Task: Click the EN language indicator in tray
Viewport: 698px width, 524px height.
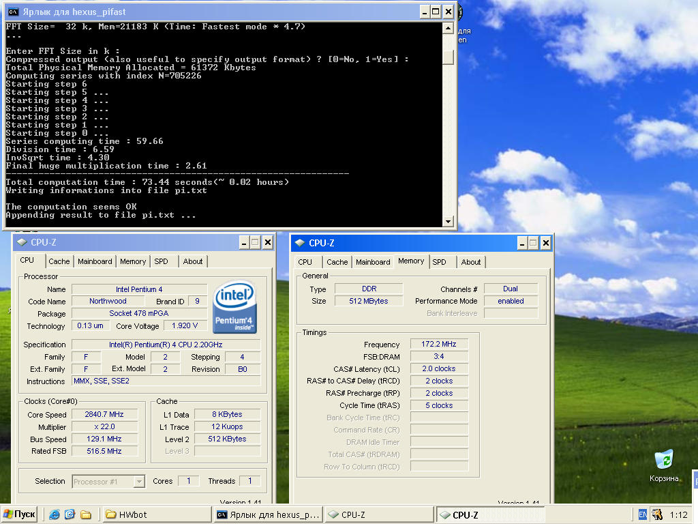Action: click(642, 514)
